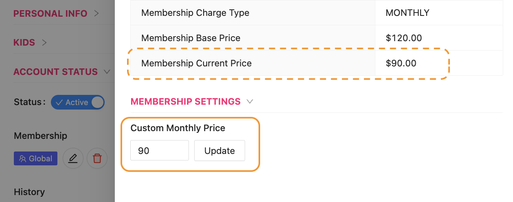Image resolution: width=513 pixels, height=202 pixels.
Task: Expand the Personal Info section arrow
Action: [96, 13]
